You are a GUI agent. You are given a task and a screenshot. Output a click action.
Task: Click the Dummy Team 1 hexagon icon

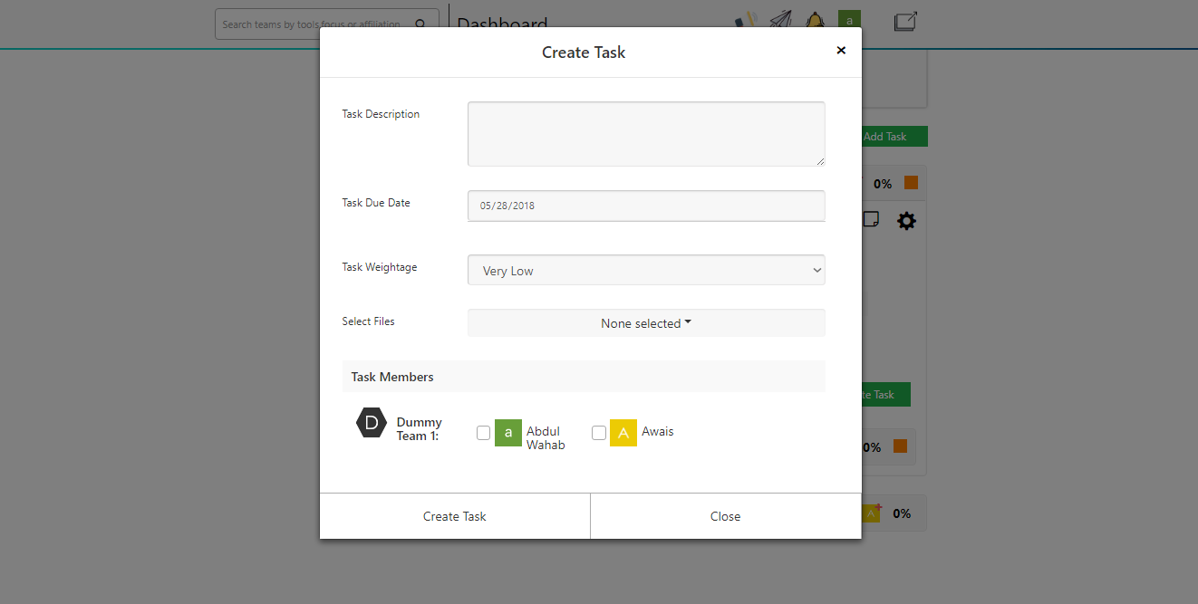pos(372,423)
